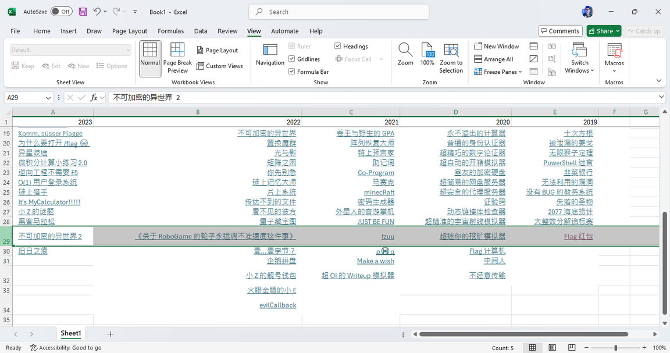Open the Share dropdown arrow
This screenshot has height=353, width=670.
(618, 31)
